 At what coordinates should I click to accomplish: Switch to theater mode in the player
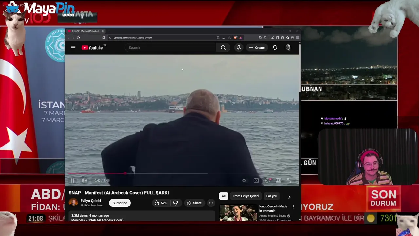tap(278, 180)
